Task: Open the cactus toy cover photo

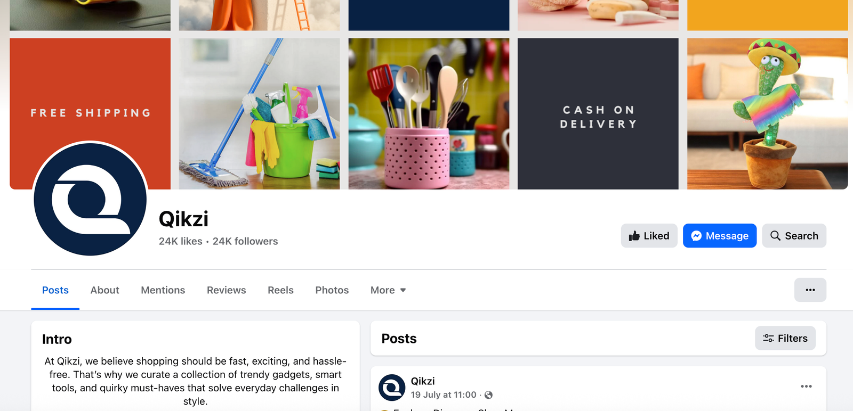Action: (767, 113)
